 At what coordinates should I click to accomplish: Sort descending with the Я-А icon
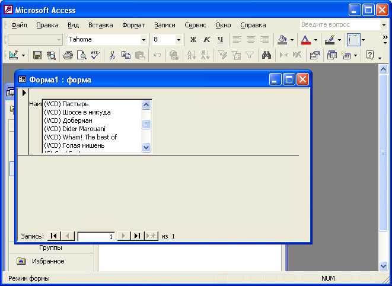pos(205,55)
